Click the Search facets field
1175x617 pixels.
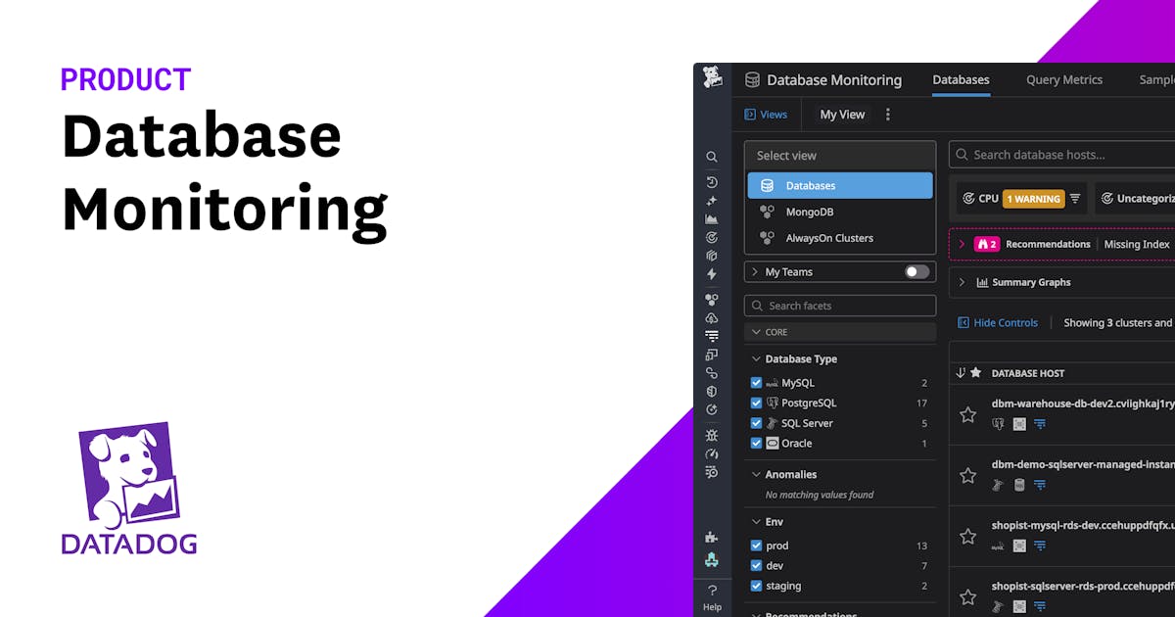[840, 306]
